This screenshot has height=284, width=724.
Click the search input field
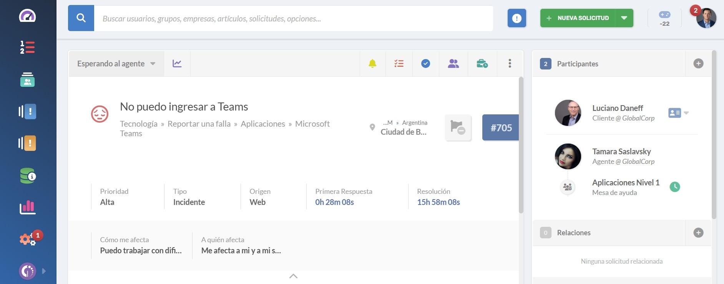click(x=293, y=18)
